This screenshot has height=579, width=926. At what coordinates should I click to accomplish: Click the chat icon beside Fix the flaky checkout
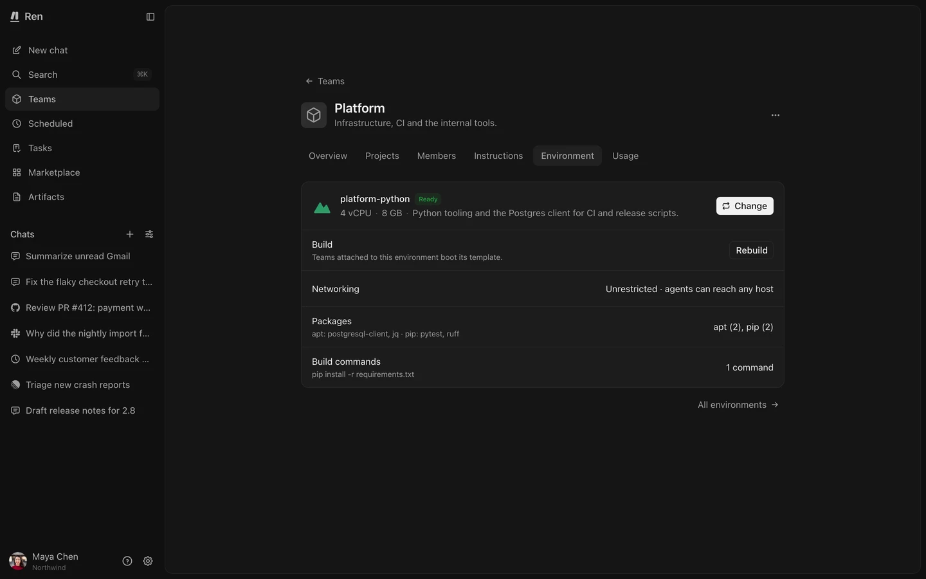pos(15,282)
